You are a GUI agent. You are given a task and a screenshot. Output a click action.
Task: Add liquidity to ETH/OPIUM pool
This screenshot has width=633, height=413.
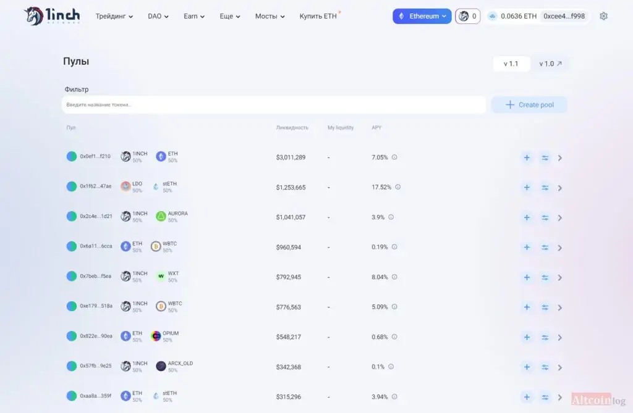tap(527, 338)
